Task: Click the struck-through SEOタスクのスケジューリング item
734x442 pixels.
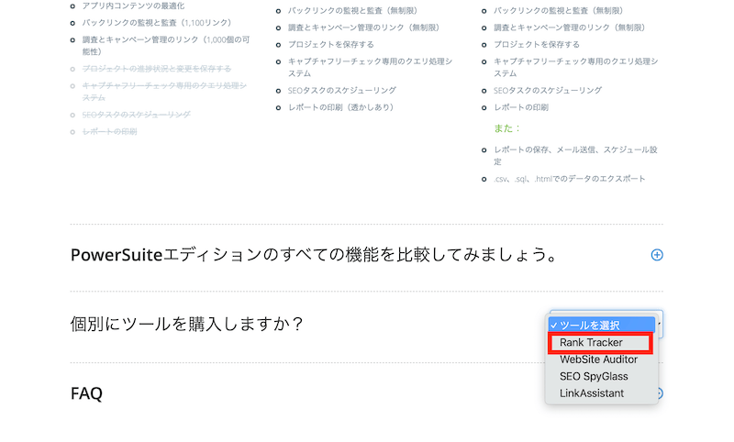Action: 136,115
